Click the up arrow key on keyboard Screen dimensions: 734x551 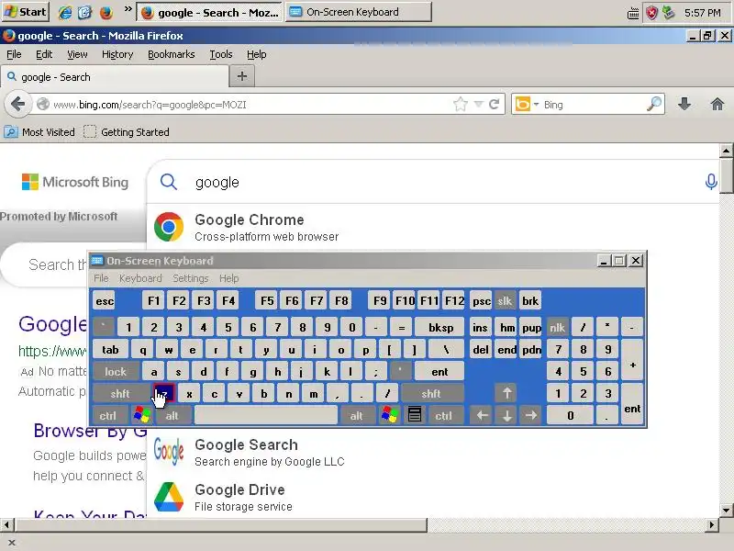(x=506, y=393)
